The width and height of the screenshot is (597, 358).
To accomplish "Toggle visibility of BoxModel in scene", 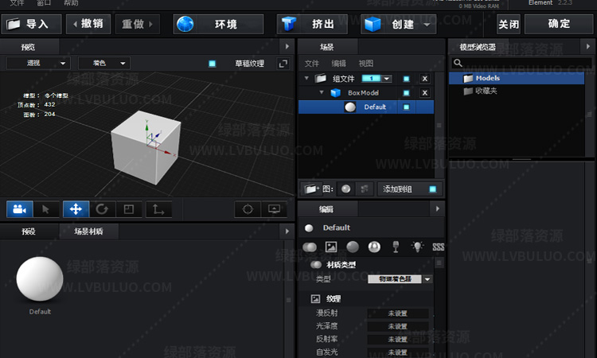I will 406,93.
